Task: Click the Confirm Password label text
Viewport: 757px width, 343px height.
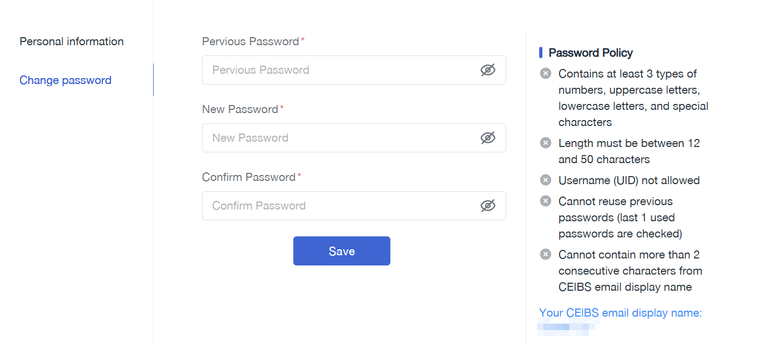Action: (249, 177)
